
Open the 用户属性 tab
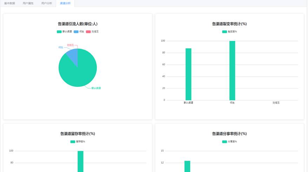tap(28, 4)
